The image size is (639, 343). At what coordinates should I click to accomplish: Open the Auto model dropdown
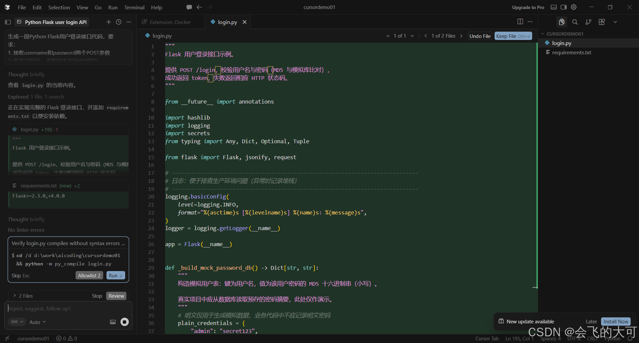(38, 322)
